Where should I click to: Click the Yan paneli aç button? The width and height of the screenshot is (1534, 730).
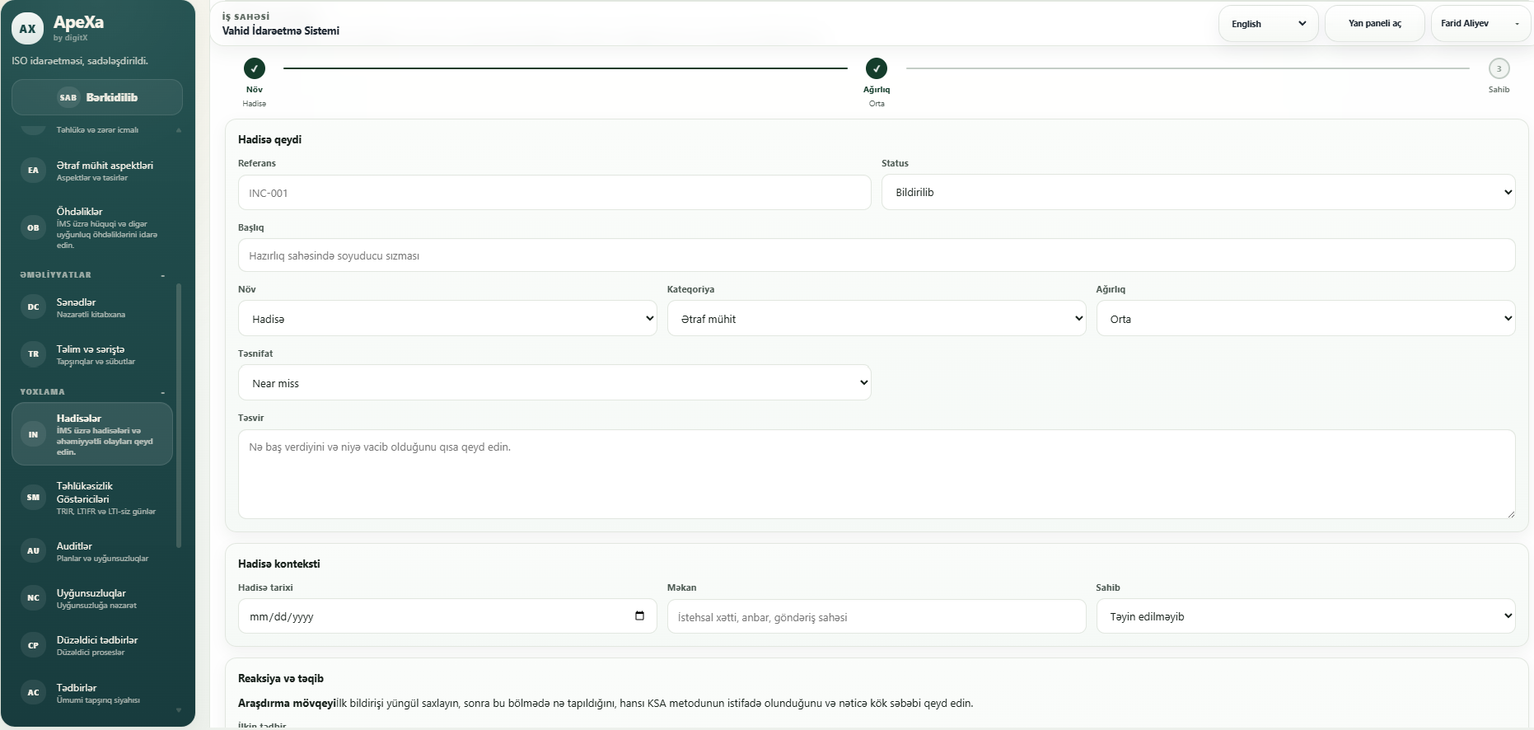point(1374,24)
